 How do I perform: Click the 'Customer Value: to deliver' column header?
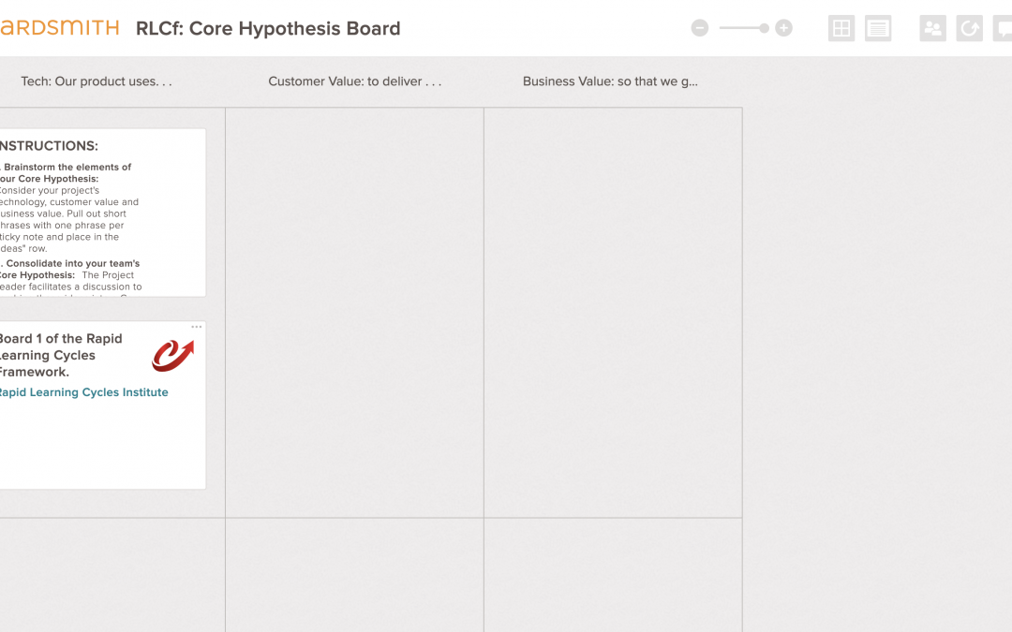click(x=355, y=81)
